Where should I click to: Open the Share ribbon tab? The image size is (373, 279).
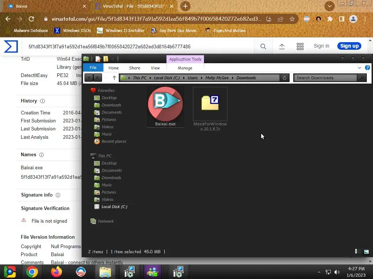pos(135,68)
